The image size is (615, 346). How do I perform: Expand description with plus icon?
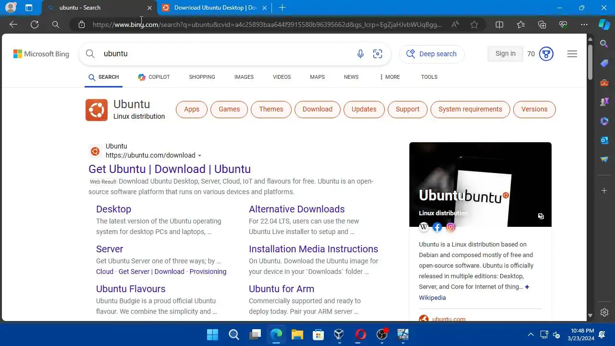[x=527, y=287]
